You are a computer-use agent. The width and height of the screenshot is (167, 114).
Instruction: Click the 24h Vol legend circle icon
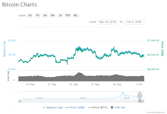(x=112, y=107)
